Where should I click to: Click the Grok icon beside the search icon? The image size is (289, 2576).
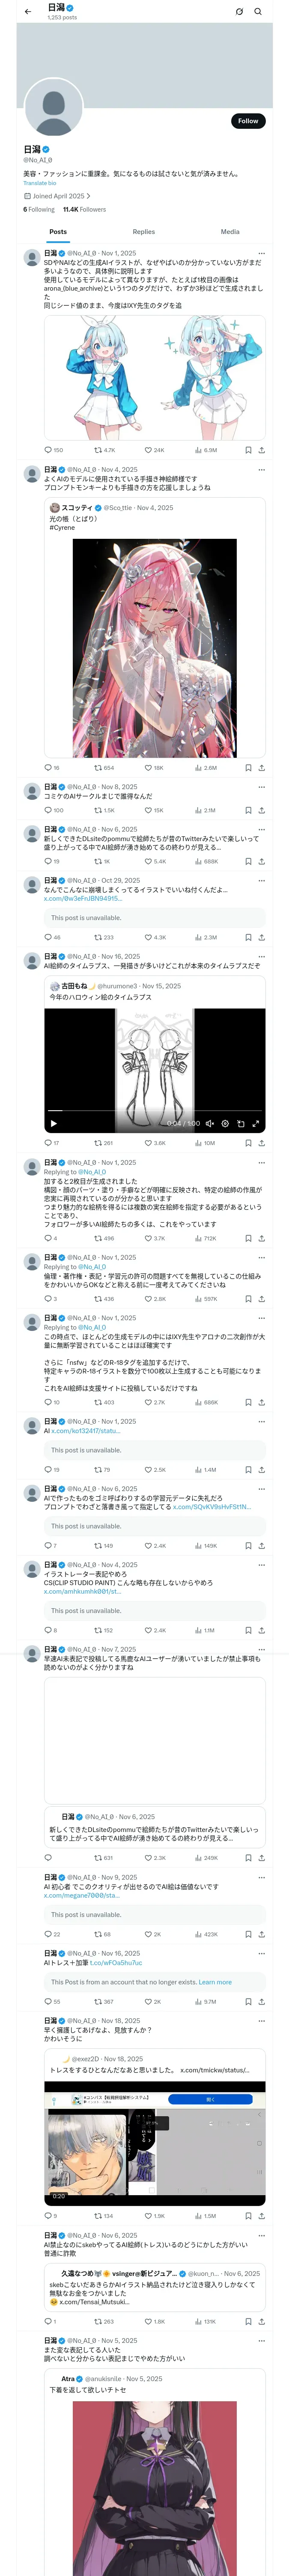pyautogui.click(x=239, y=12)
